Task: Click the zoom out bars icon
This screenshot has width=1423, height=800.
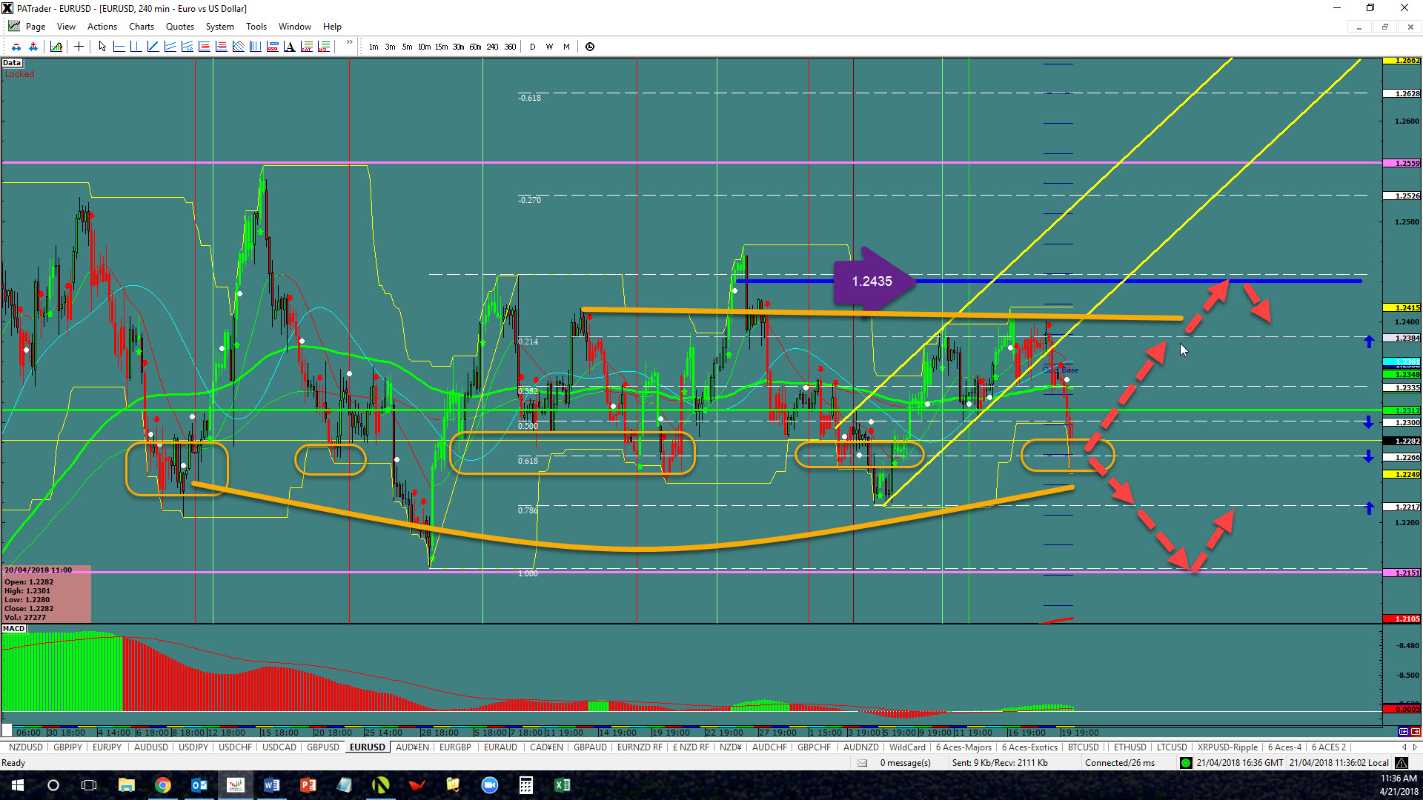Action: tap(16, 47)
